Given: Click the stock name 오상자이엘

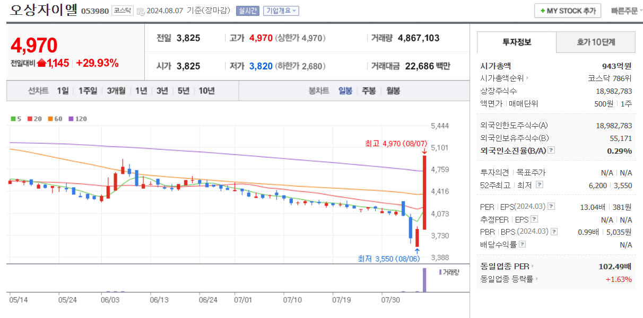Looking at the screenshot, I should point(43,10).
